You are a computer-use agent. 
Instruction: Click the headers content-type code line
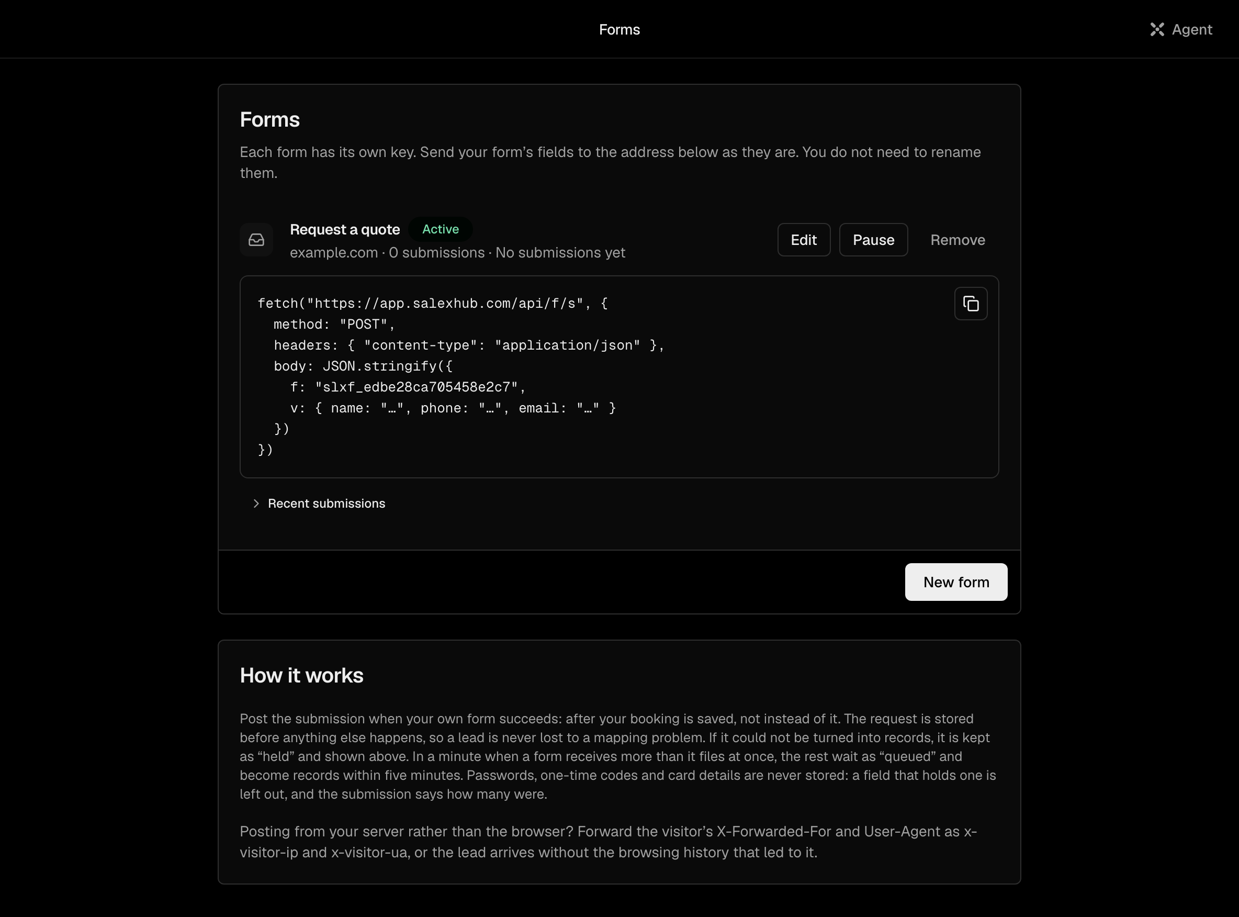pyautogui.click(x=469, y=345)
